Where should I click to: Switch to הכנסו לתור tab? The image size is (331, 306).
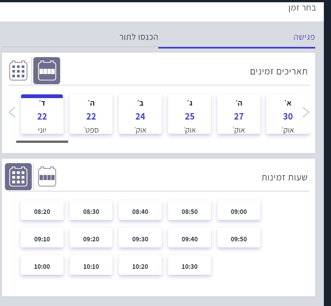pos(138,37)
